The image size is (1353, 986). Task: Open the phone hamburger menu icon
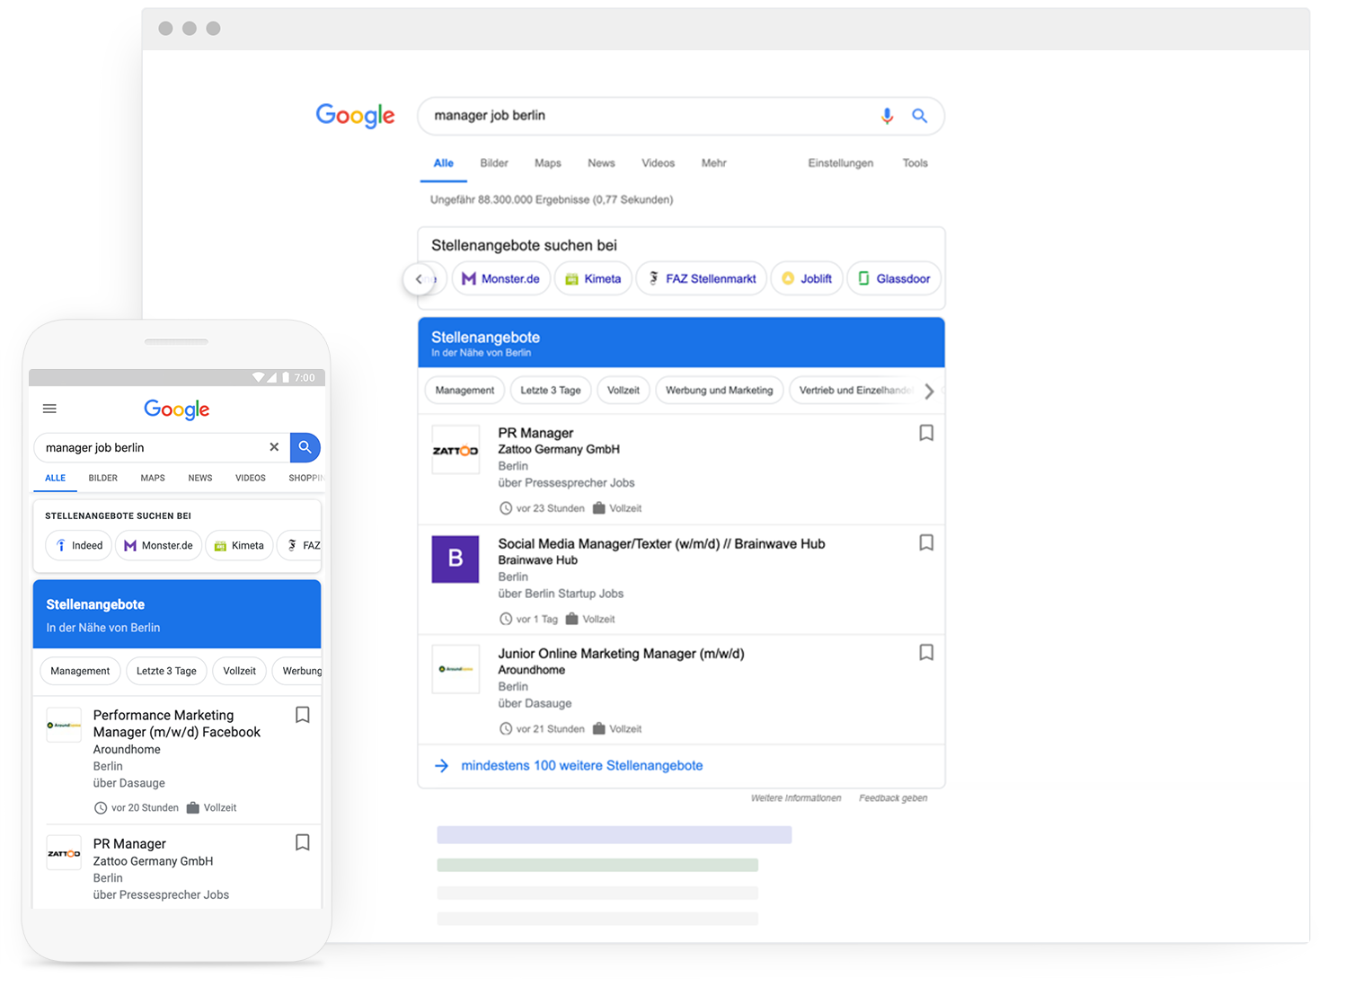[x=49, y=409]
